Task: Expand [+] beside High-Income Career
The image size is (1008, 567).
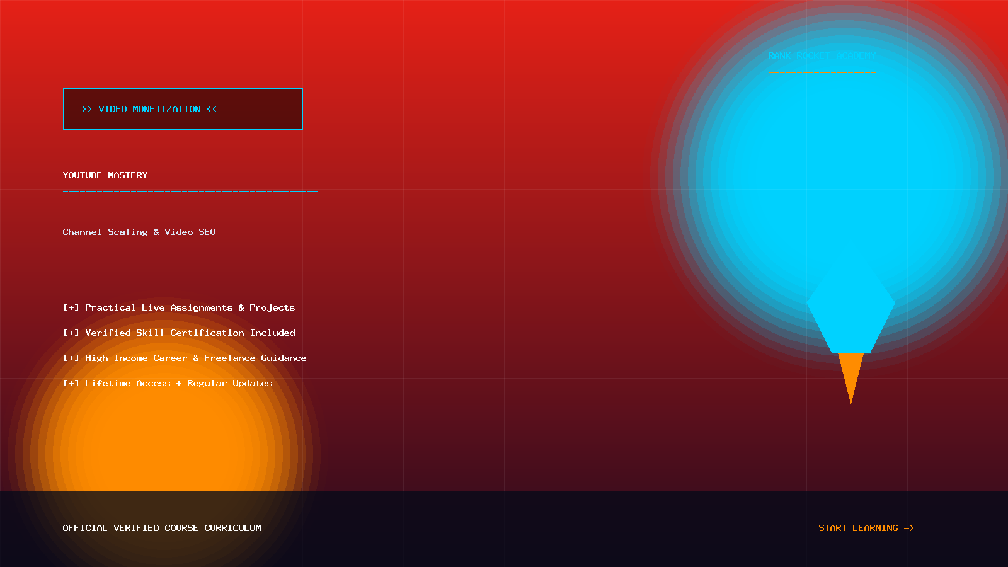Action: pos(71,358)
